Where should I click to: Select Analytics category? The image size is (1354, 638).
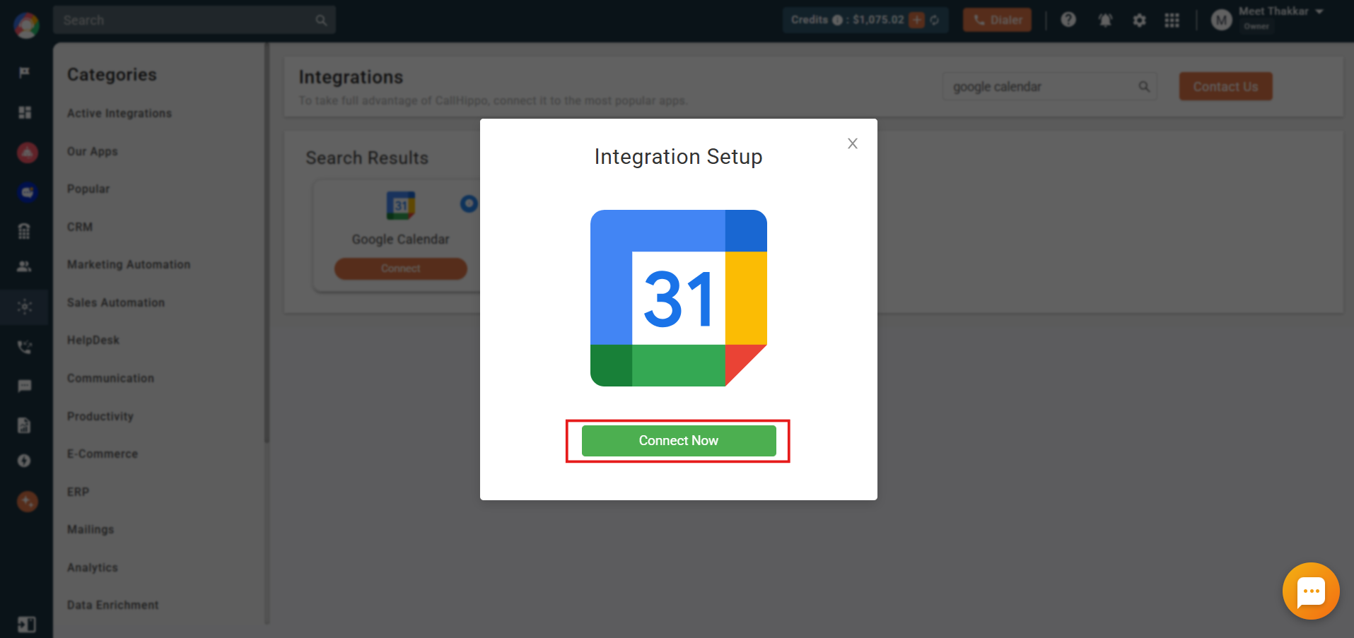click(x=93, y=567)
